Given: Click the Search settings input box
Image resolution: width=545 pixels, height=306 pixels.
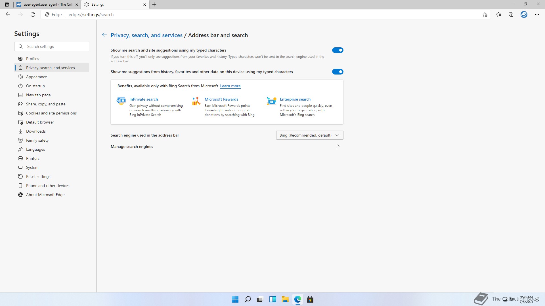Looking at the screenshot, I should 52,46.
